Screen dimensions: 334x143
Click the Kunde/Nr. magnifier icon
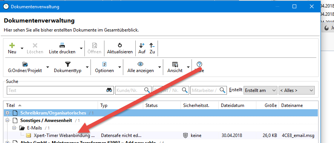pyautogui.click(x=147, y=90)
